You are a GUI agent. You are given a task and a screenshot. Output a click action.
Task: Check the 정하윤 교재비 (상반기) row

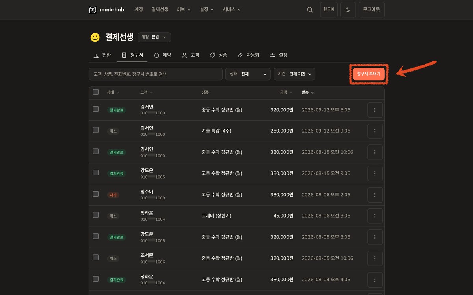click(x=96, y=215)
